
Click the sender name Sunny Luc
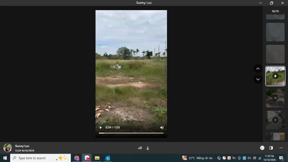22,146
